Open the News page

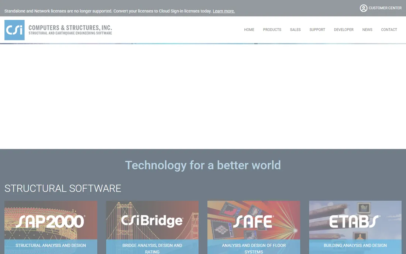click(367, 30)
